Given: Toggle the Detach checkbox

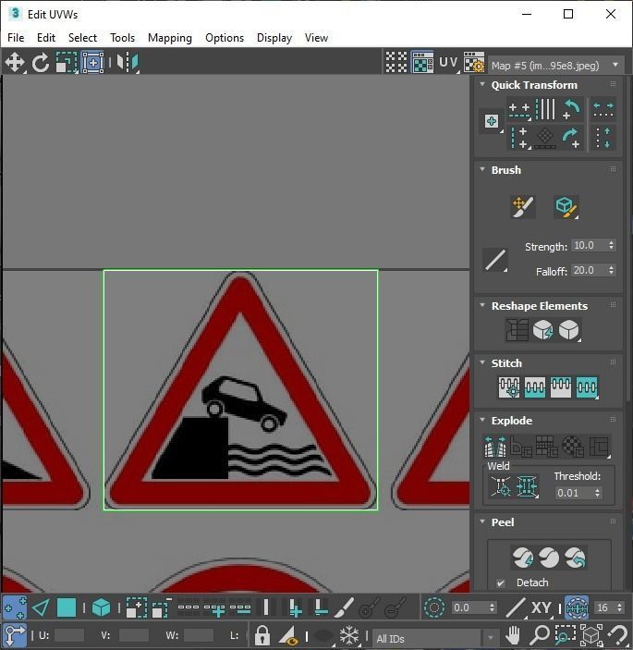Looking at the screenshot, I should click(x=501, y=583).
